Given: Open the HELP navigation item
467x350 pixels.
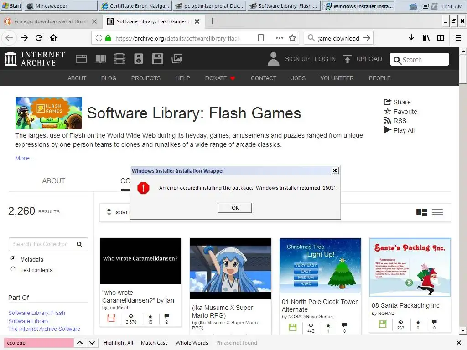Looking at the screenshot, I should coord(182,78).
